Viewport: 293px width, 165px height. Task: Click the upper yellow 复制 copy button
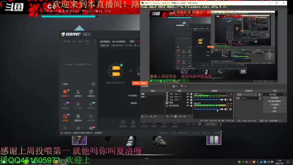(x=116, y=68)
